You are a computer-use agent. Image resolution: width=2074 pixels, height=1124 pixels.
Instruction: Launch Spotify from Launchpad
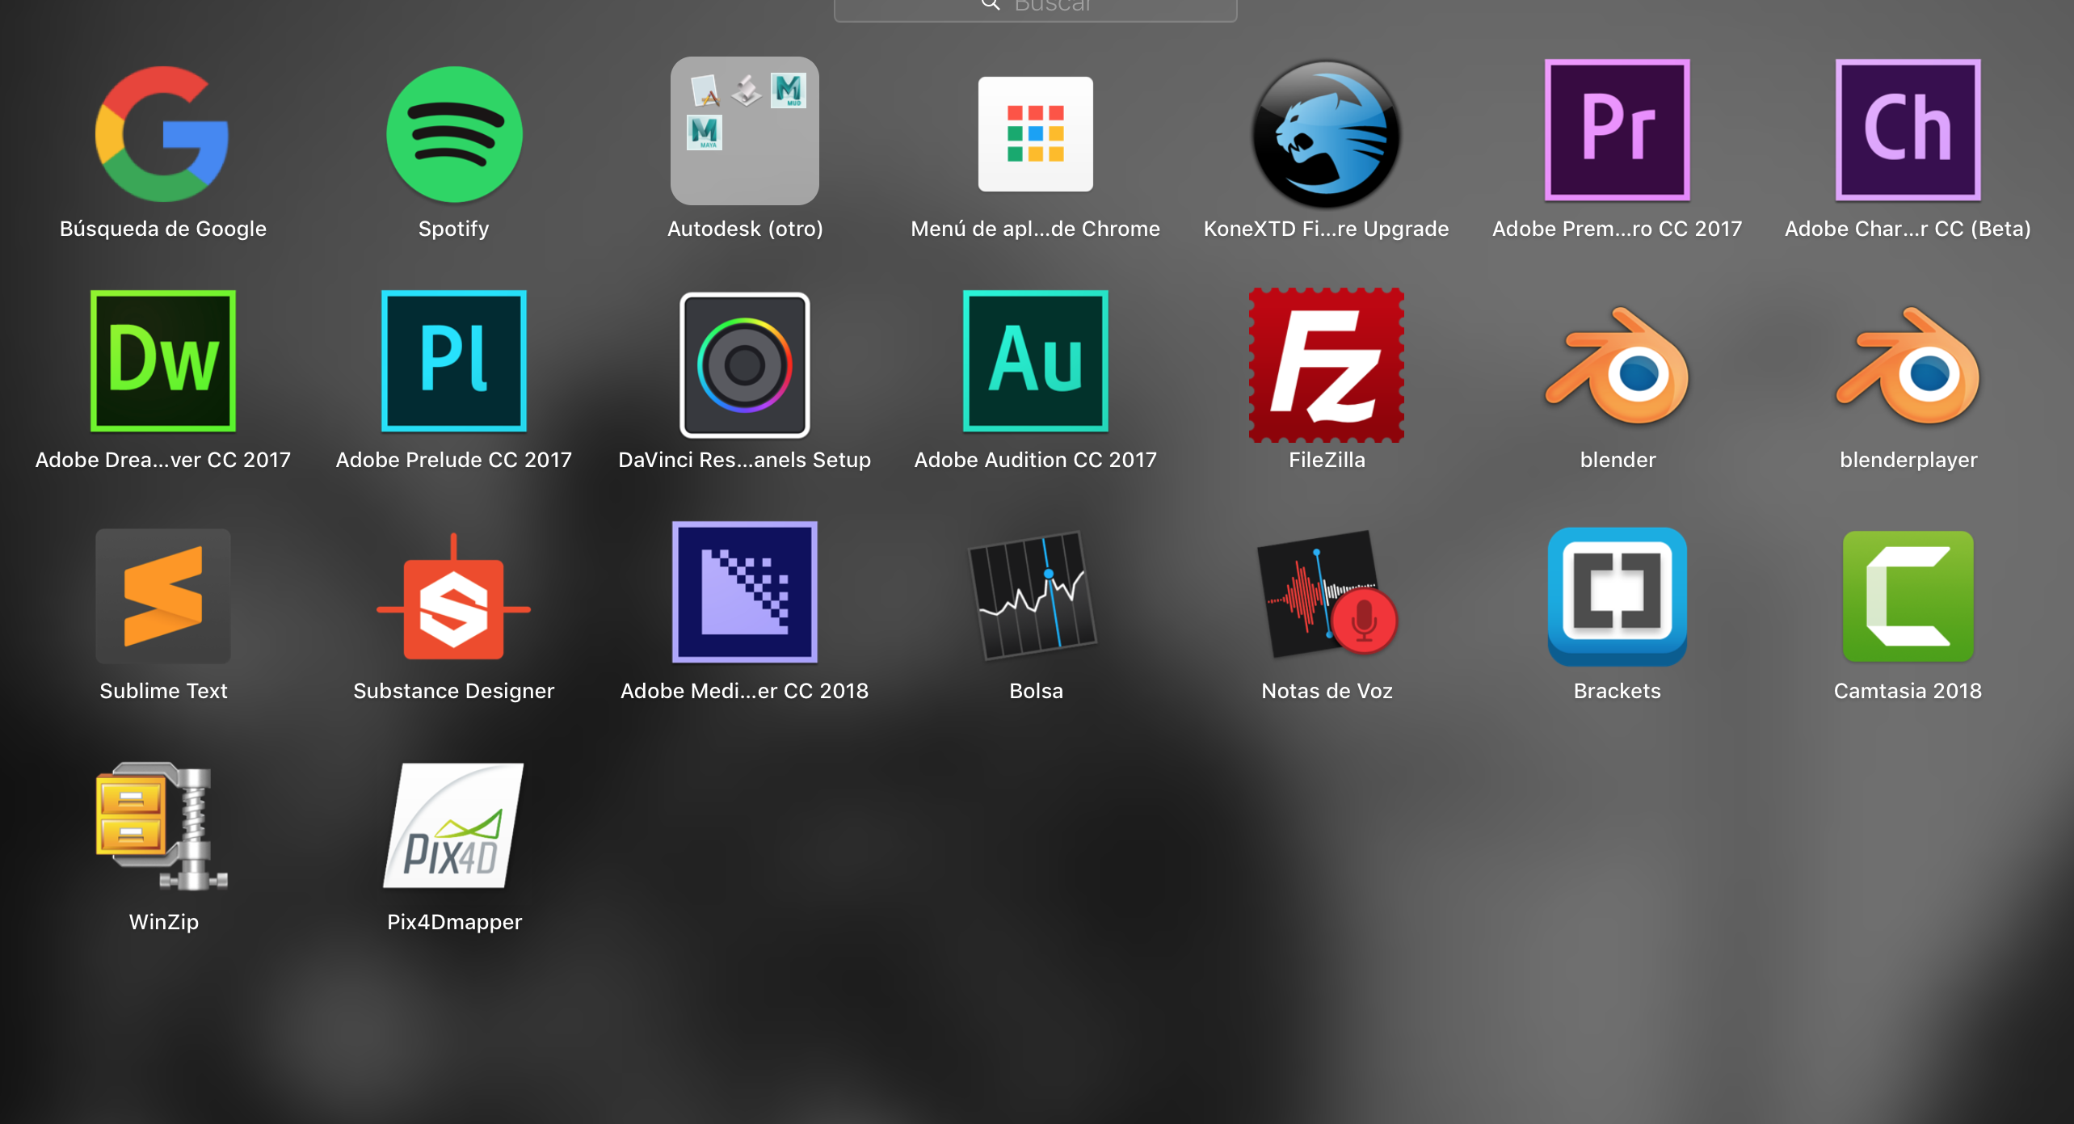pos(454,133)
